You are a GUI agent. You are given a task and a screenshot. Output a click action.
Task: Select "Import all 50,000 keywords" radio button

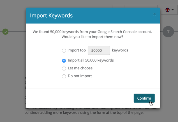click(64, 60)
